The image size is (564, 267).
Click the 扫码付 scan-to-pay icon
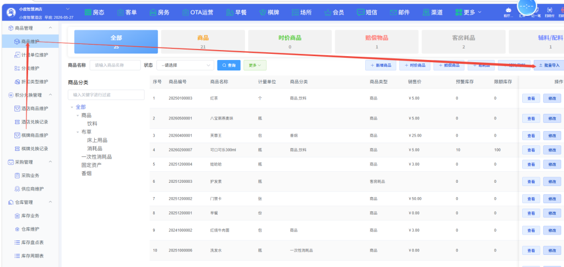coord(549,12)
